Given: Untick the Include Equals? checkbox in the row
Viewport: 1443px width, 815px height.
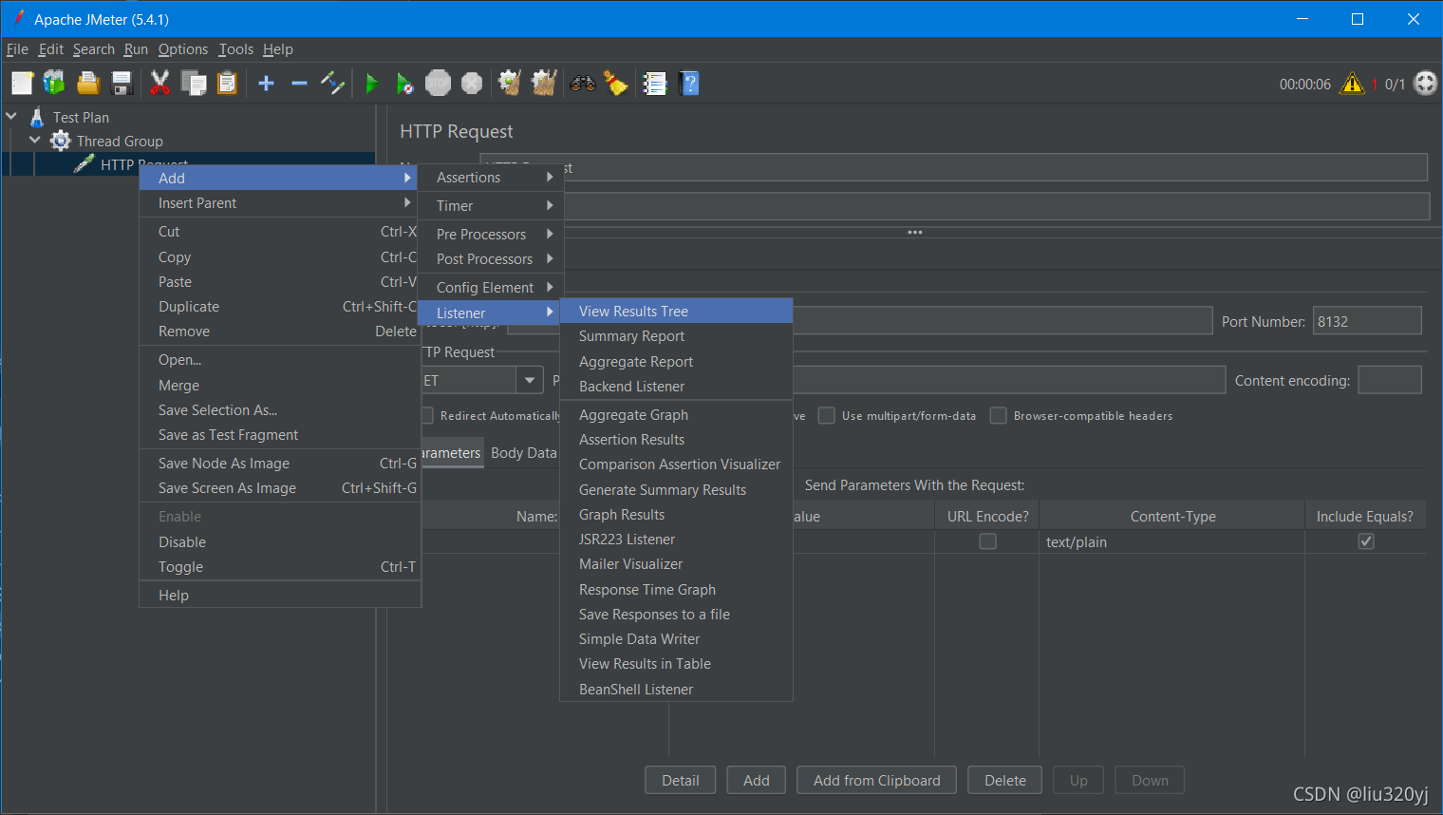Looking at the screenshot, I should click(1366, 541).
